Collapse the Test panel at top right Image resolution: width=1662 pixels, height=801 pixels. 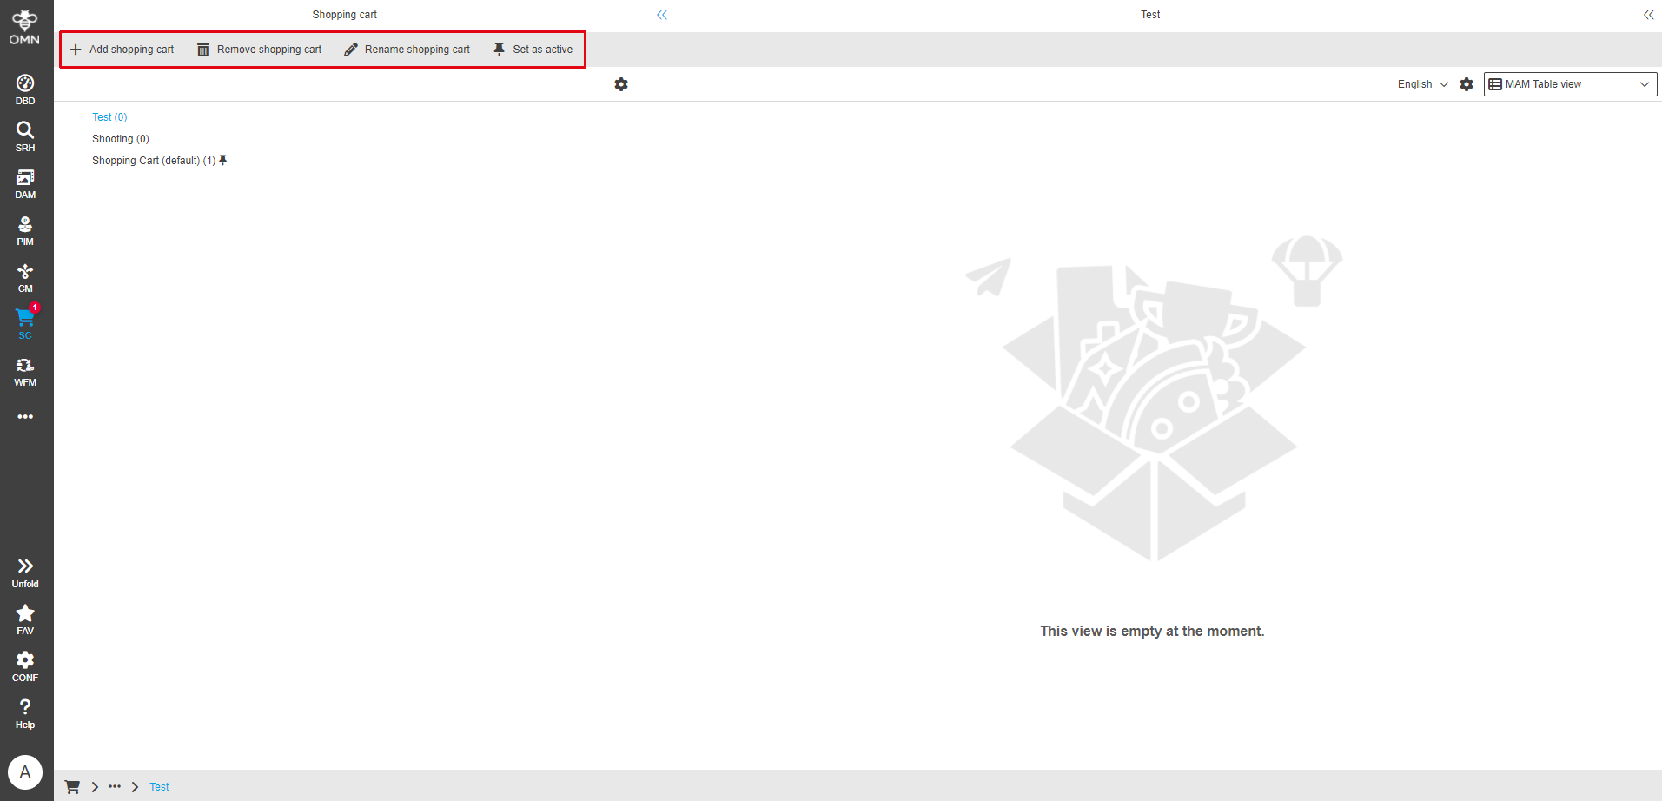point(1648,15)
